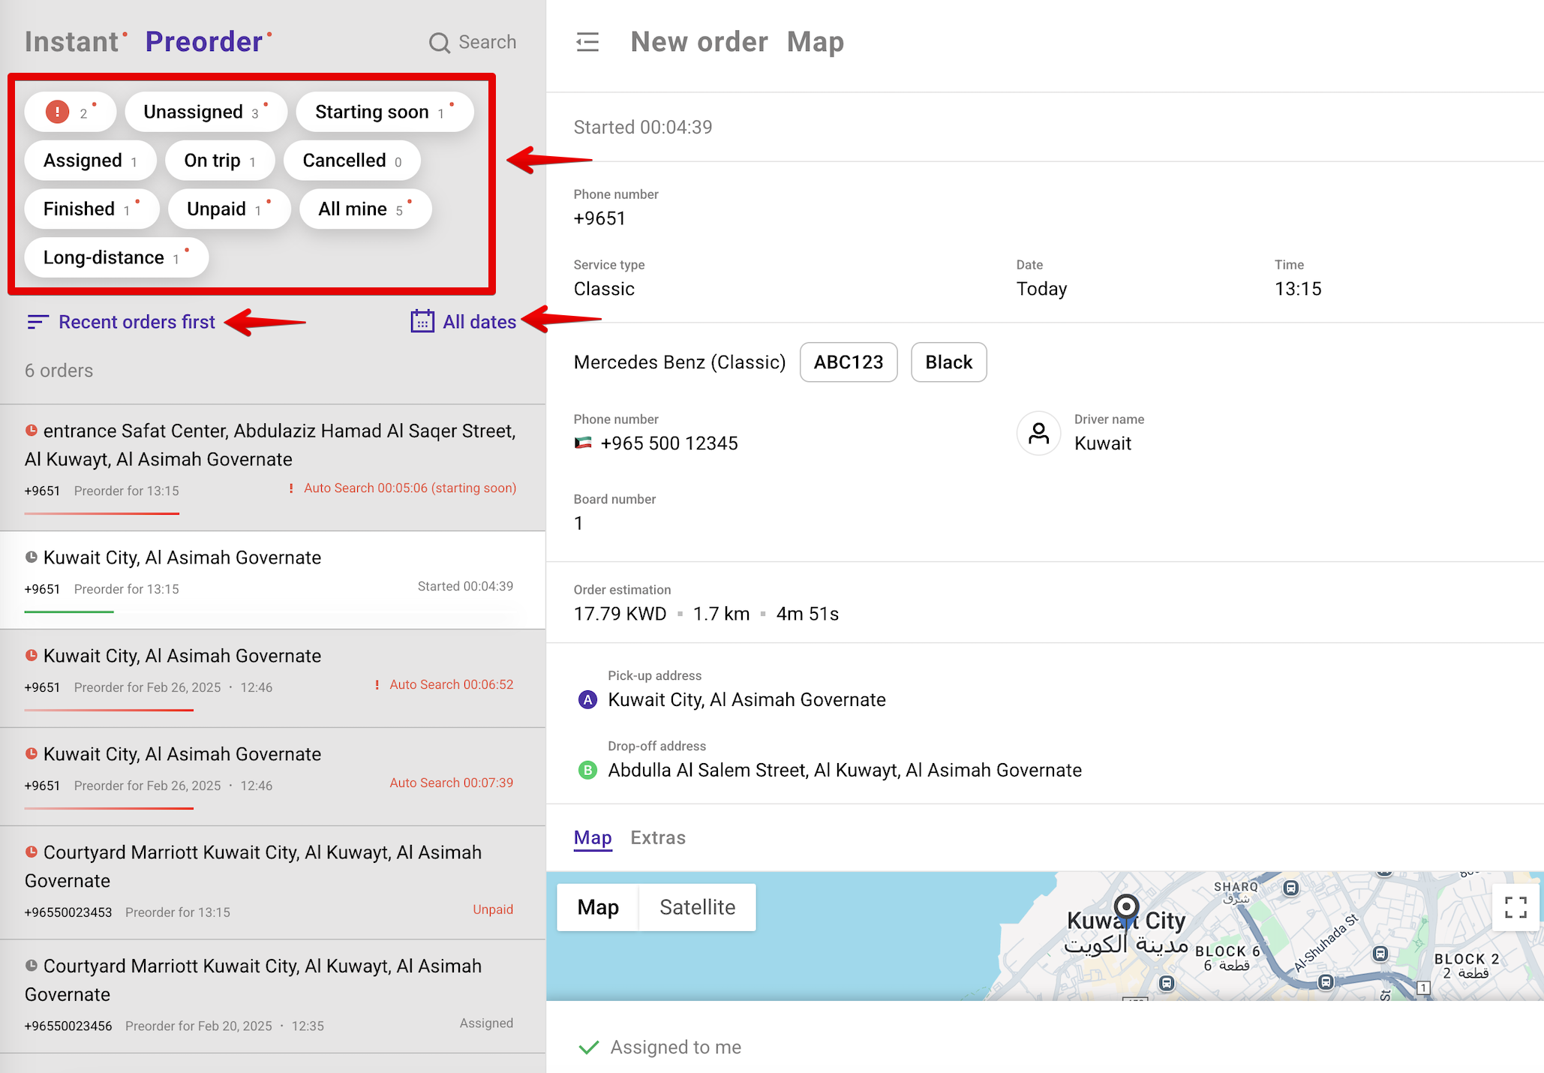Click the pick-up point A marker
The width and height of the screenshot is (1544, 1073).
point(587,700)
